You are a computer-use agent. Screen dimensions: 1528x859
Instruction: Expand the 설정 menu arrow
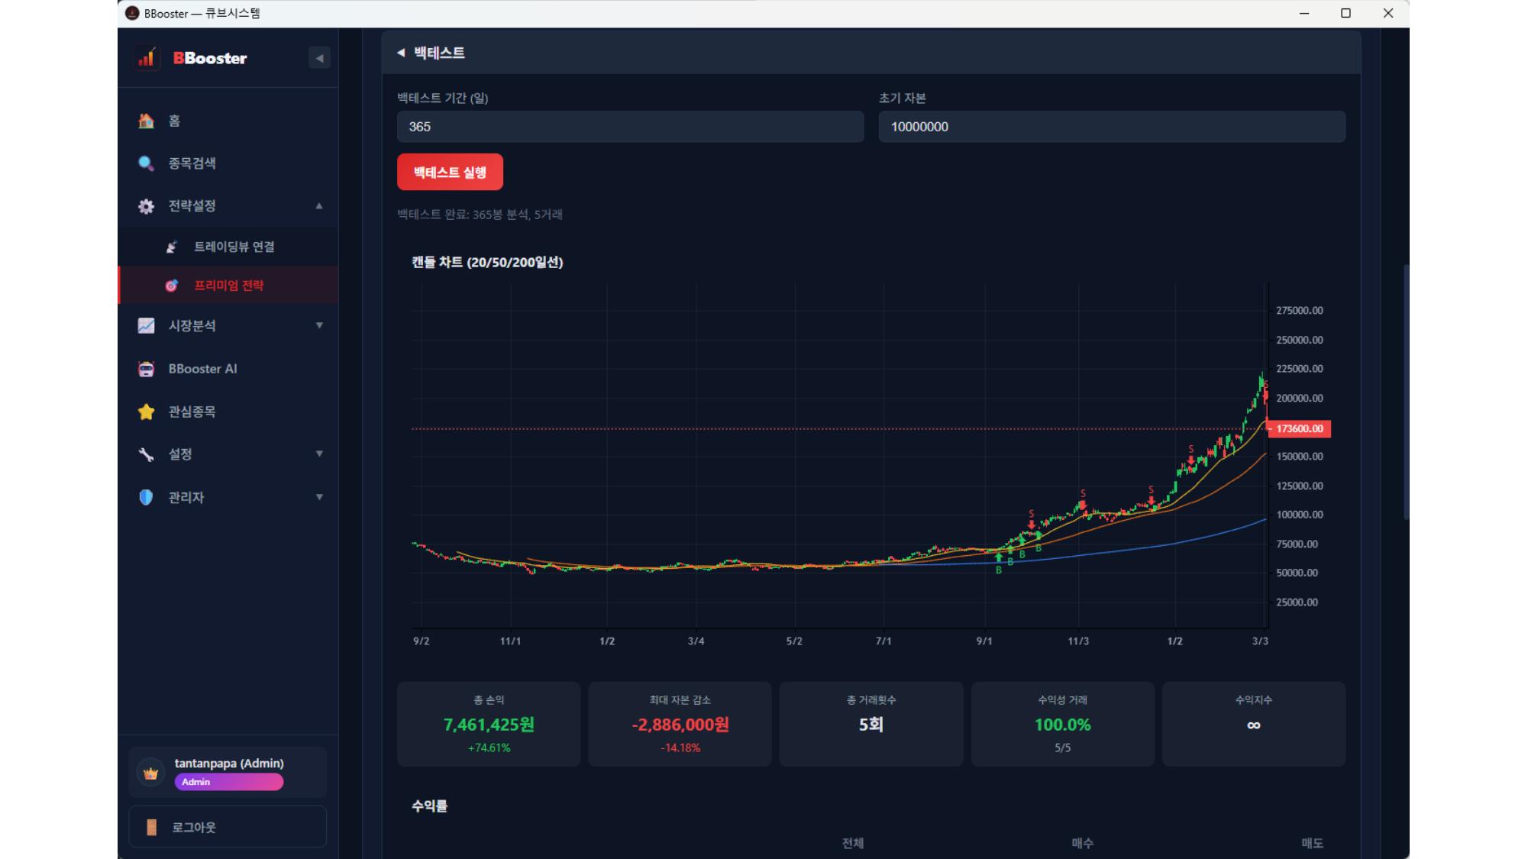(319, 454)
